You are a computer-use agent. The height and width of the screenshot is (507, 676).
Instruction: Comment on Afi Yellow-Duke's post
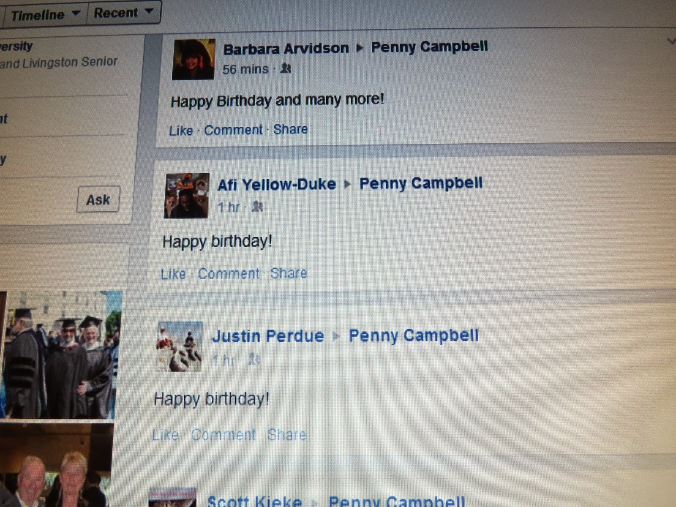(228, 273)
